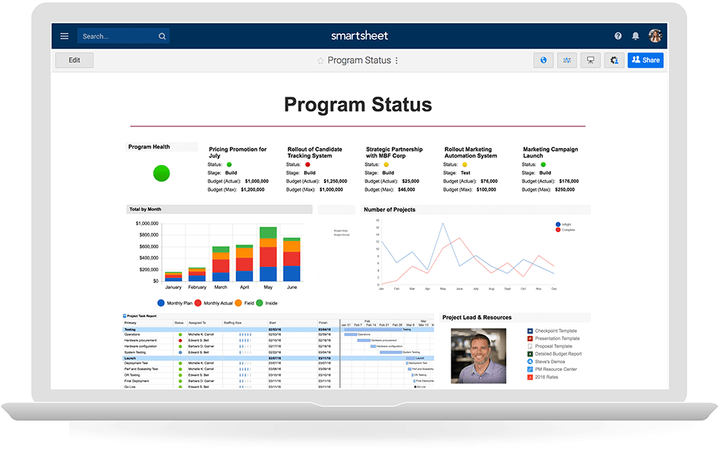The image size is (719, 449).
Task: Click the large green Program Health indicator
Action: [161, 173]
